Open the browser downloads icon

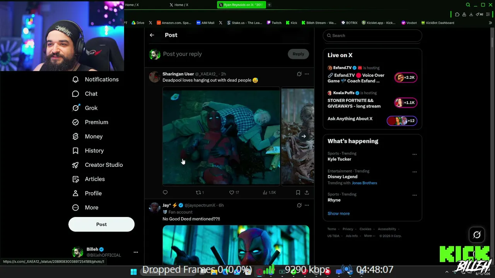click(x=471, y=14)
